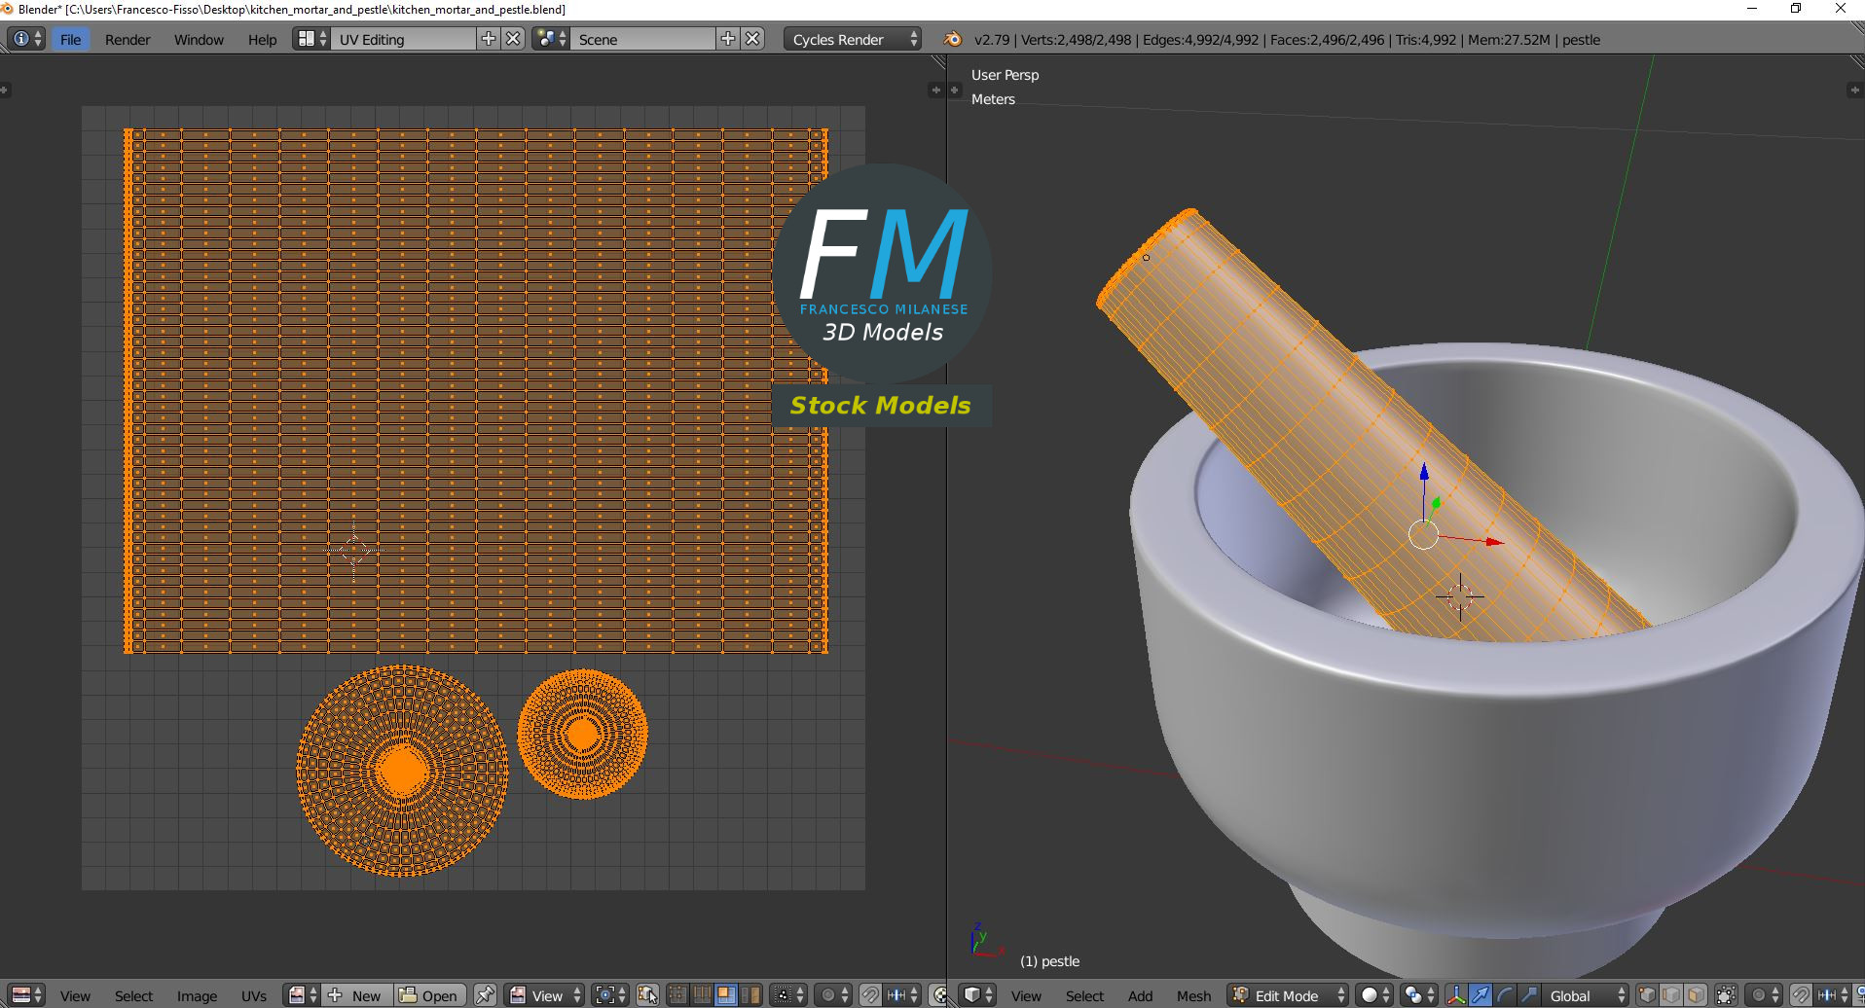
Task: Delete the active Scene
Action: [x=752, y=39]
